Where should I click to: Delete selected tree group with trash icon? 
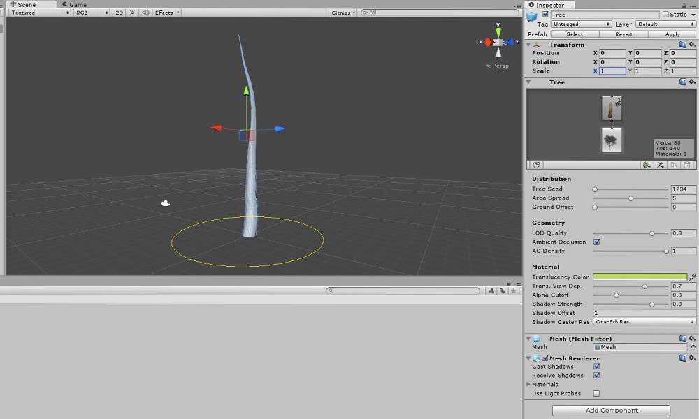coord(687,165)
